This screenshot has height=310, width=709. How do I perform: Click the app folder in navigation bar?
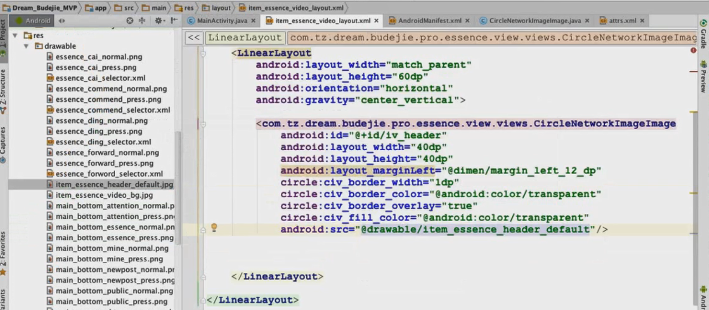(95, 8)
